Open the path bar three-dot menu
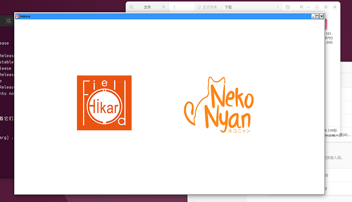Image resolution: width=352 pixels, height=202 pixels. point(278,7)
